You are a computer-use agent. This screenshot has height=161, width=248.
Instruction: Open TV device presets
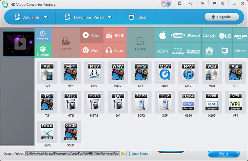click(x=225, y=51)
